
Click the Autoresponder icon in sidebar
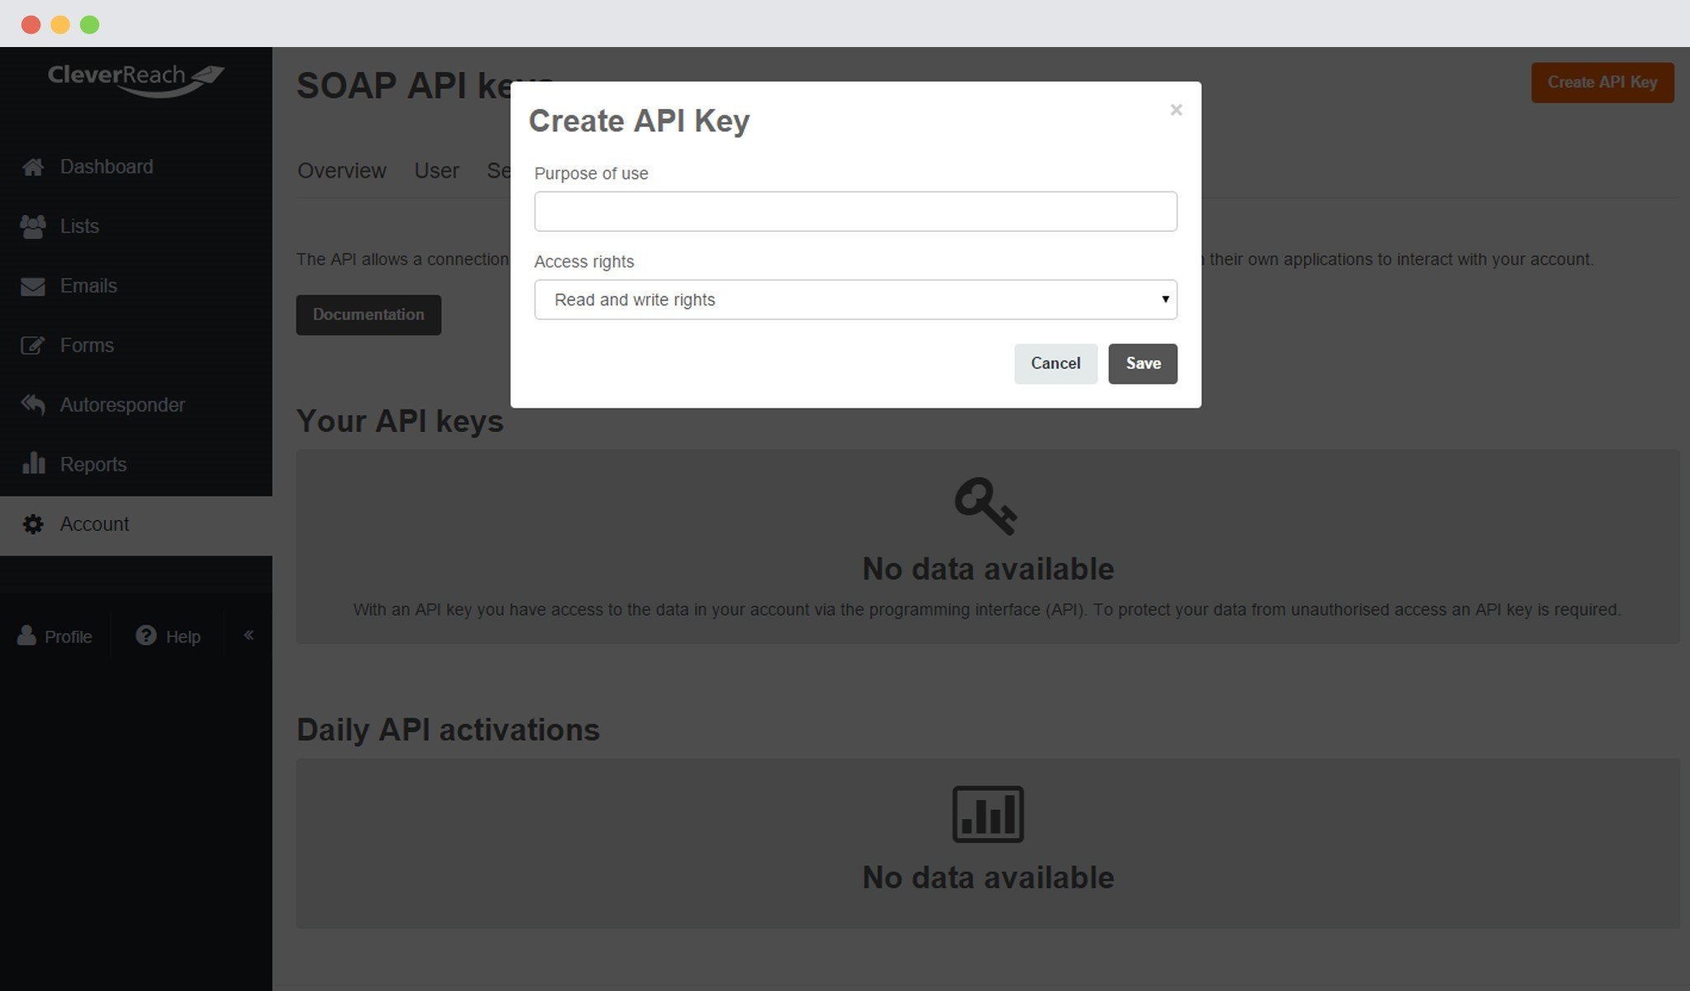[32, 403]
